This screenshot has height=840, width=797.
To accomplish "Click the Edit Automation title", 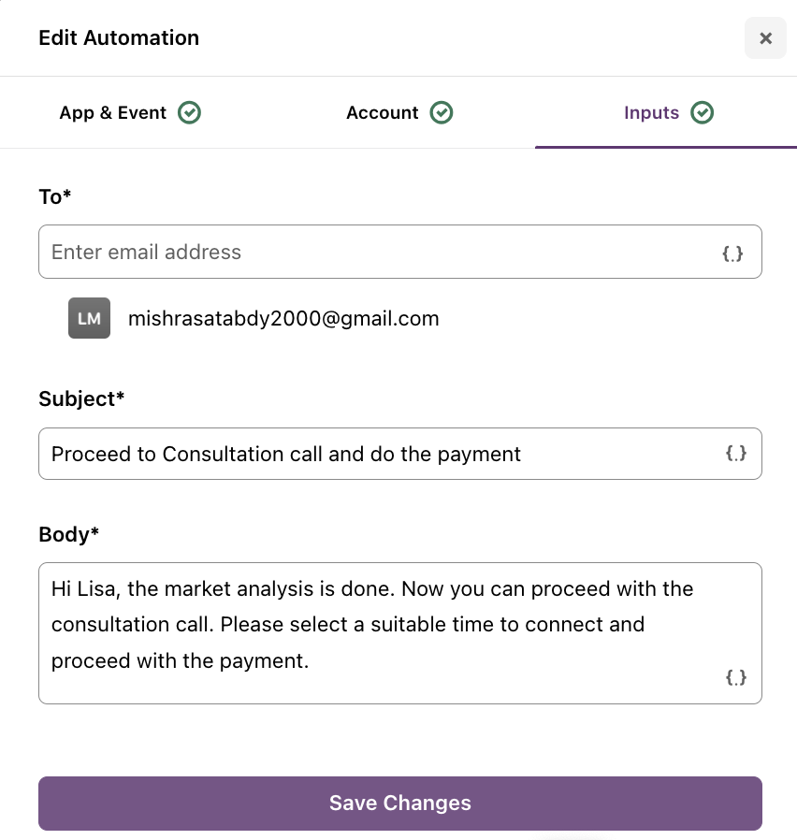I will (119, 38).
